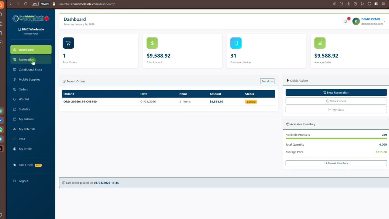Click the Quick Actions lightning heading
The height and width of the screenshot is (219, 389).
pos(298,81)
